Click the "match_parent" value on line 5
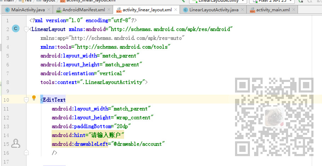The height and width of the screenshot is (166, 322). (119, 55)
